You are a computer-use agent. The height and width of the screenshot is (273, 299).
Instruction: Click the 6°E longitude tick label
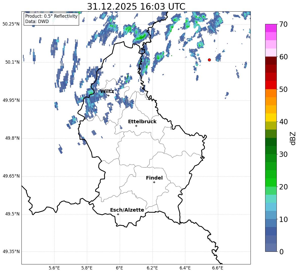119,267
